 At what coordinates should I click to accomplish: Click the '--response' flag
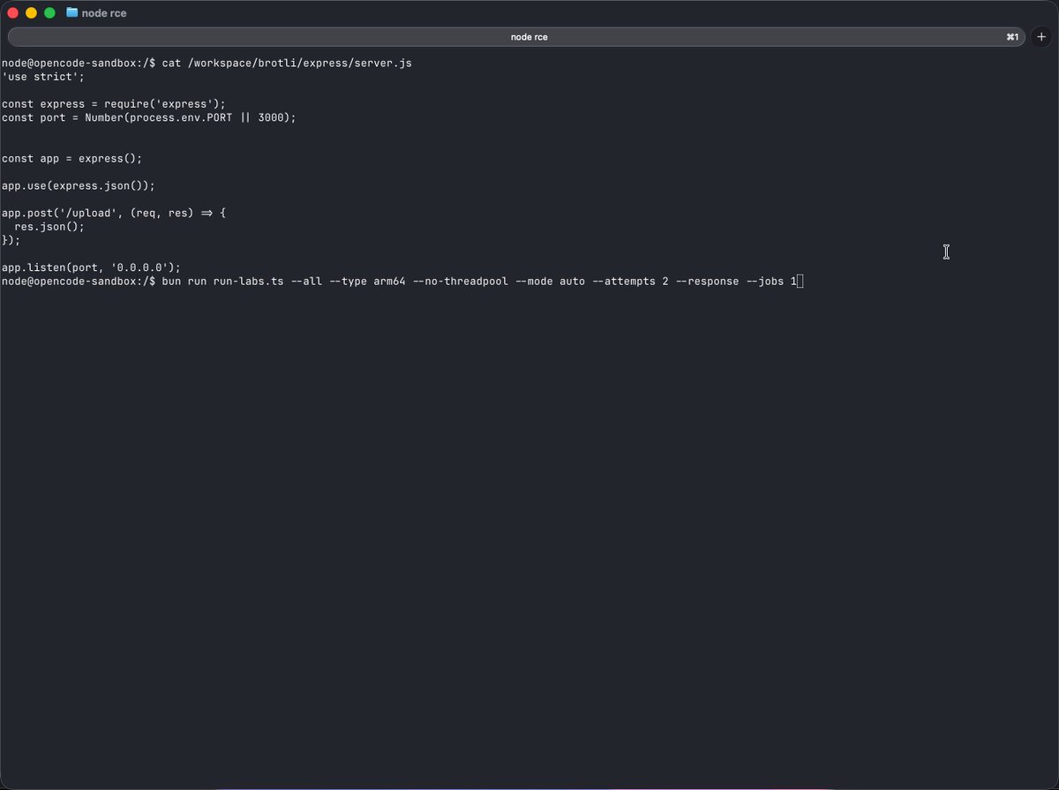(707, 281)
